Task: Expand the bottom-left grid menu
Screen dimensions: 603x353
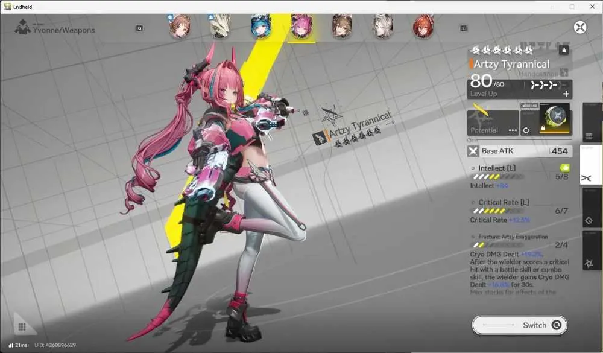Action: (22, 327)
